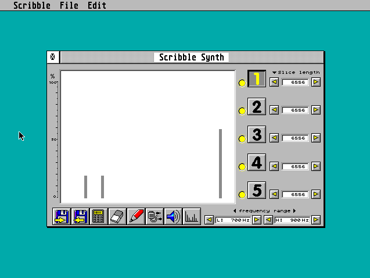Open the Edit menu
This screenshot has height=278, width=370.
97,5
